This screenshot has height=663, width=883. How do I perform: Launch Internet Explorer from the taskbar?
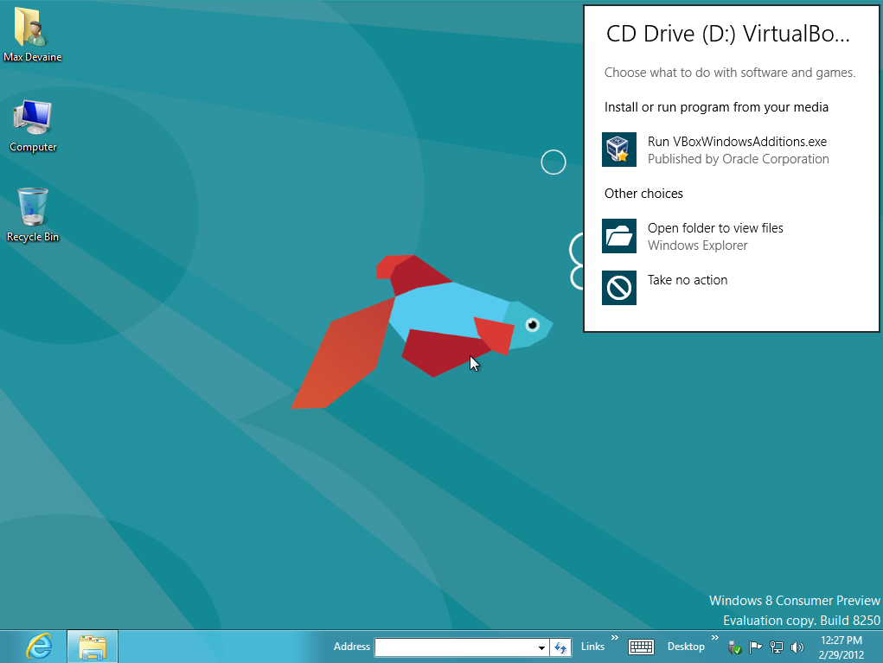pyautogui.click(x=39, y=647)
